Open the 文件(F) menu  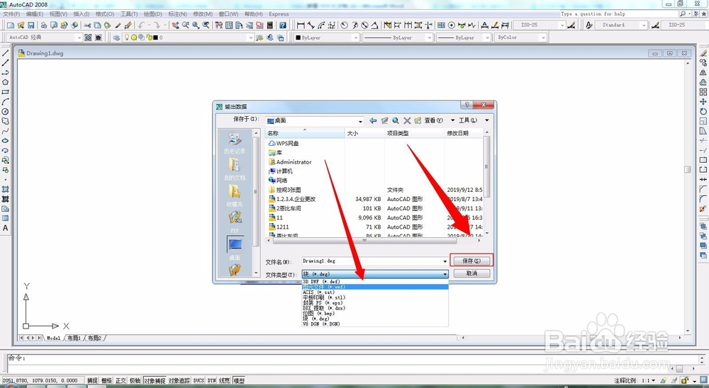click(11, 14)
